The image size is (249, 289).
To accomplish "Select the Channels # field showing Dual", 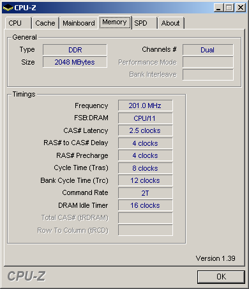I will (x=208, y=50).
